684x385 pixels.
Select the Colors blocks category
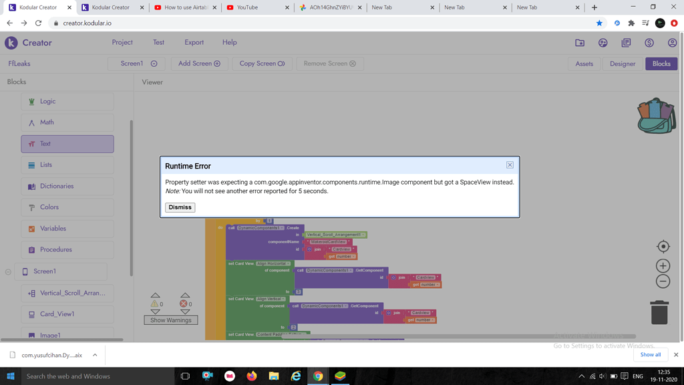pos(67,207)
